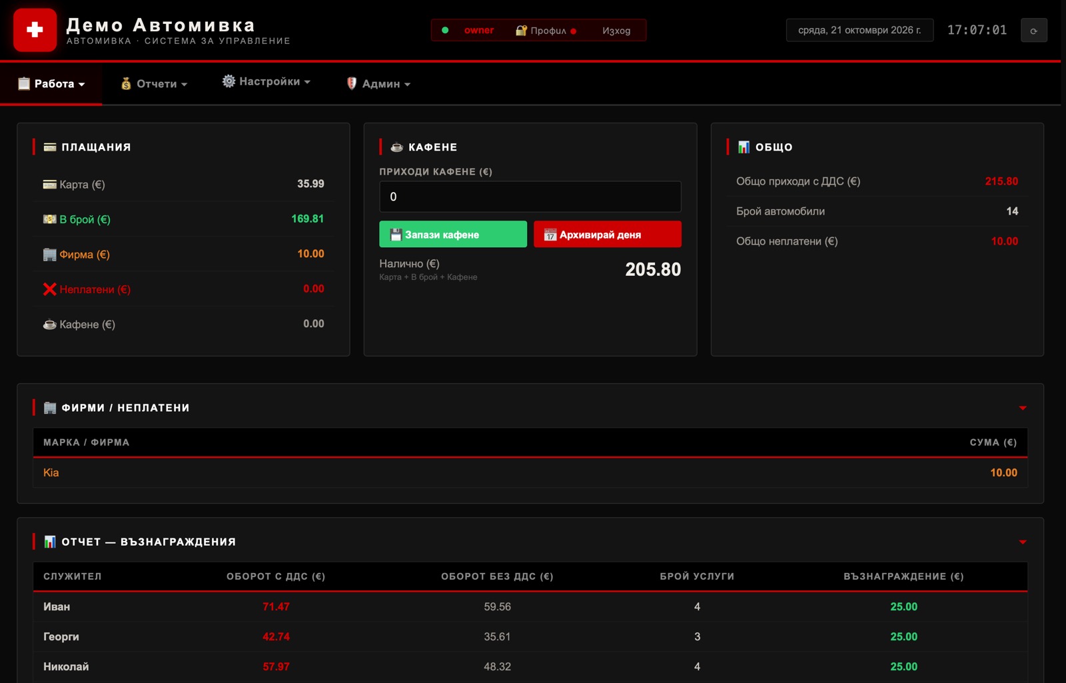Select the Николай employee row
Screen dimensions: 1066x683
point(530,666)
